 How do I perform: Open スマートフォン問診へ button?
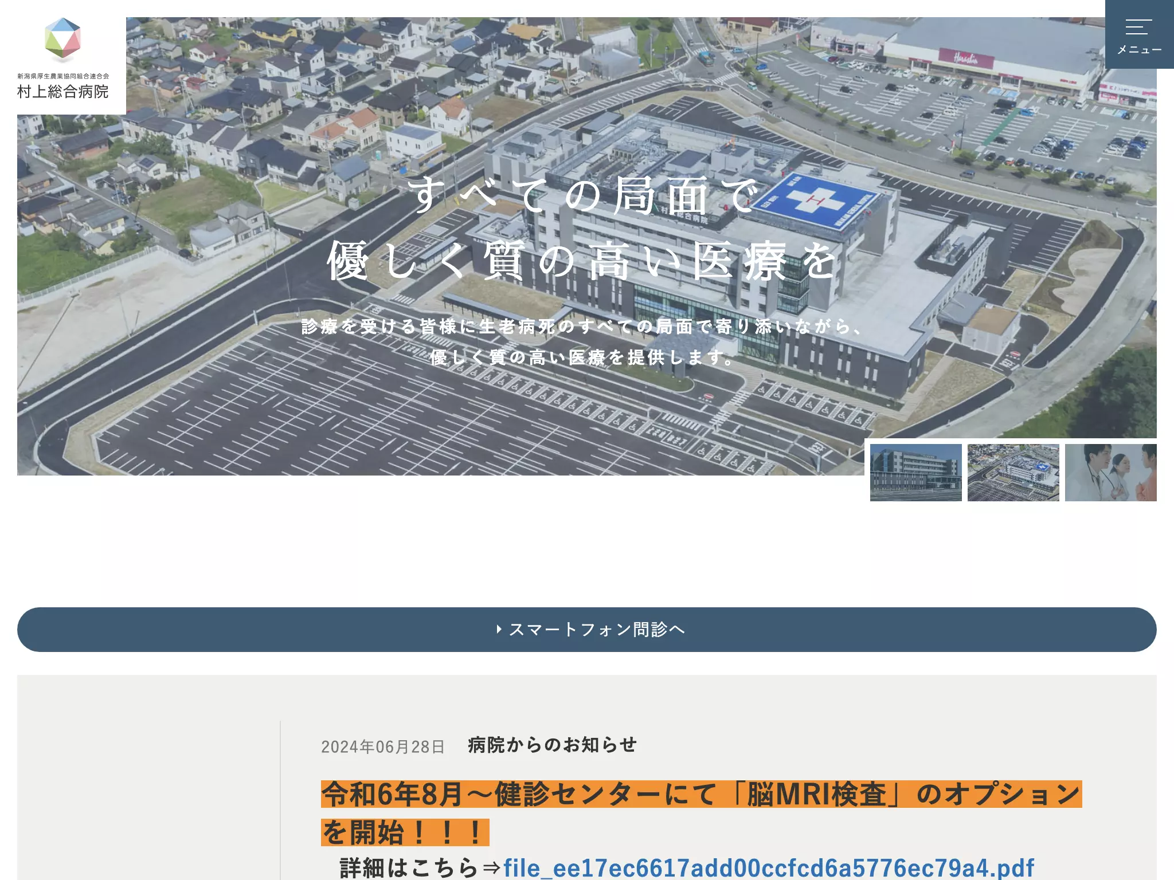coord(587,630)
